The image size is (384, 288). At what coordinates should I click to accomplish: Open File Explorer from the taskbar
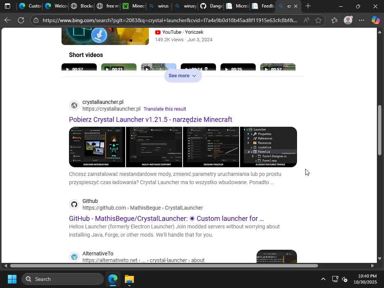[129, 279]
